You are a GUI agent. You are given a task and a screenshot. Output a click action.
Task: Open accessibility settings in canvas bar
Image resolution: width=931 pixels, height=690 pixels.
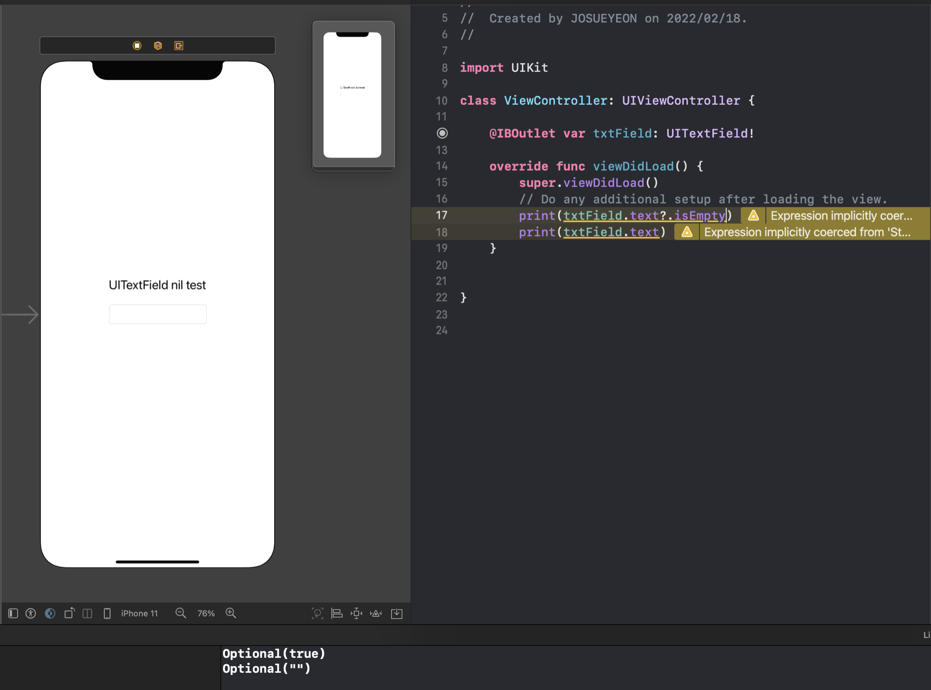[x=31, y=613]
